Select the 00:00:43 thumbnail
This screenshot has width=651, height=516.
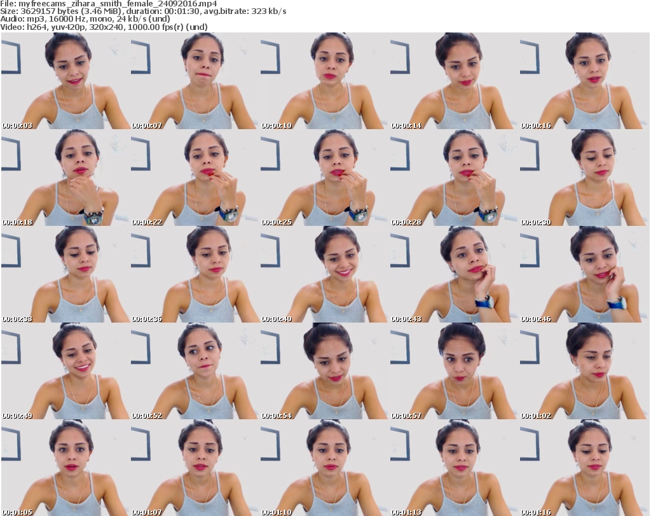pyautogui.click(x=455, y=275)
